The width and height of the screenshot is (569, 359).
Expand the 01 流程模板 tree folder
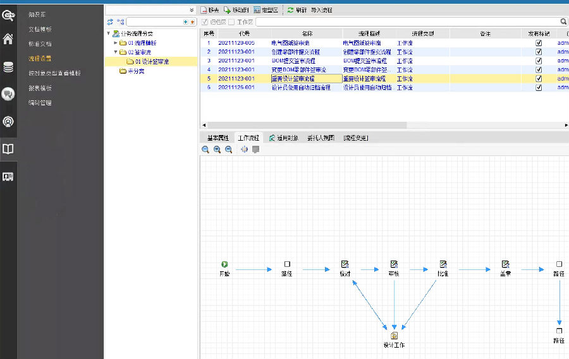115,43
